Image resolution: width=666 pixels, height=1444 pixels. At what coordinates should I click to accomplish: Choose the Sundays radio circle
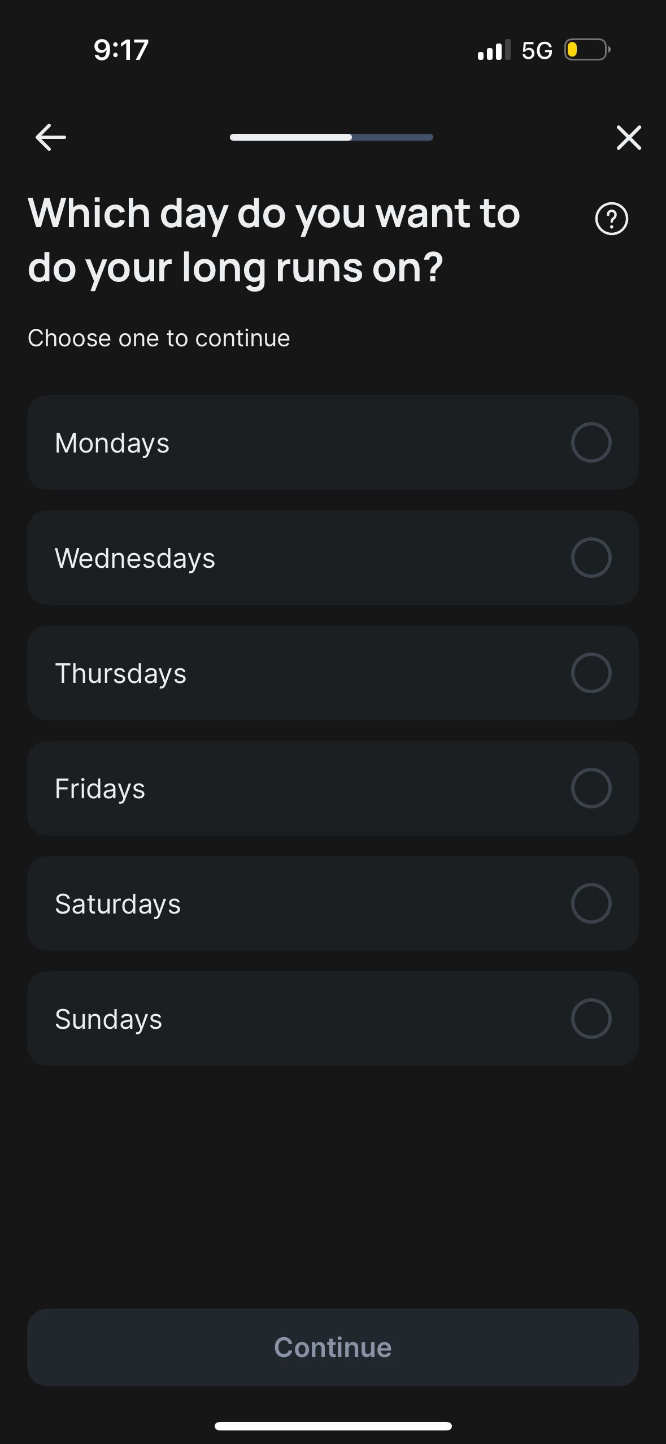coord(591,1019)
